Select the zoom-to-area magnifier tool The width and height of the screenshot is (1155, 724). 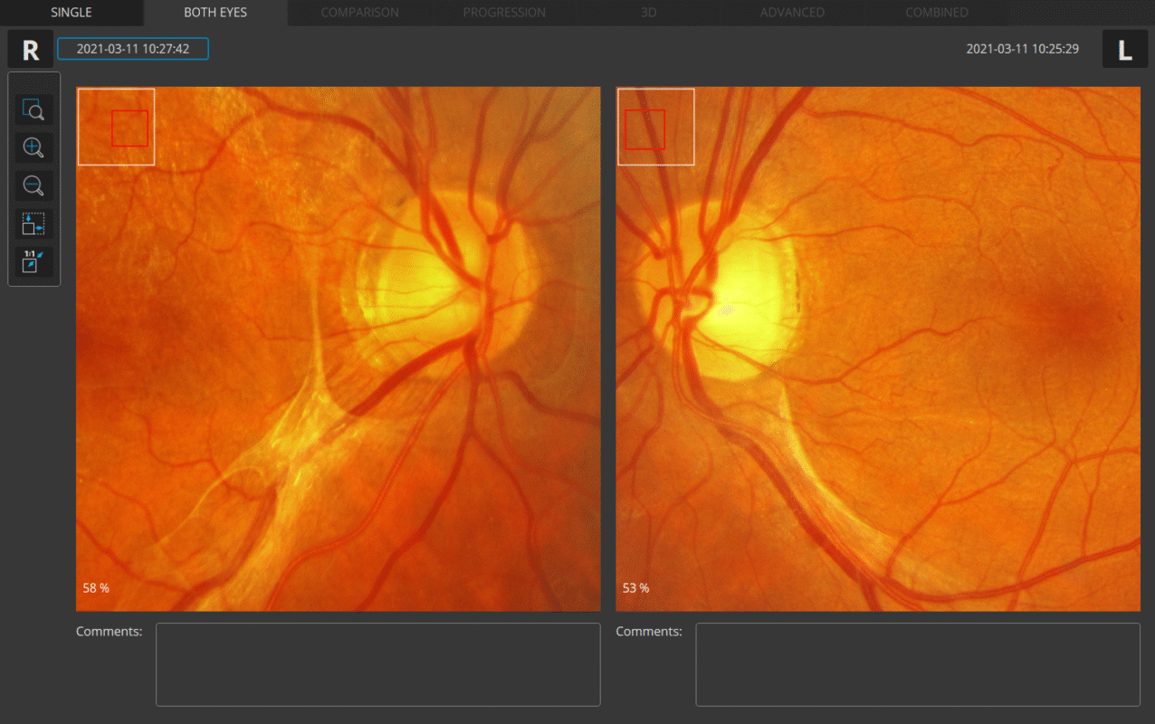33,110
